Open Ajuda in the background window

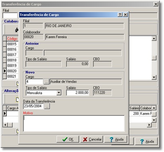pyautogui.click(x=146, y=141)
